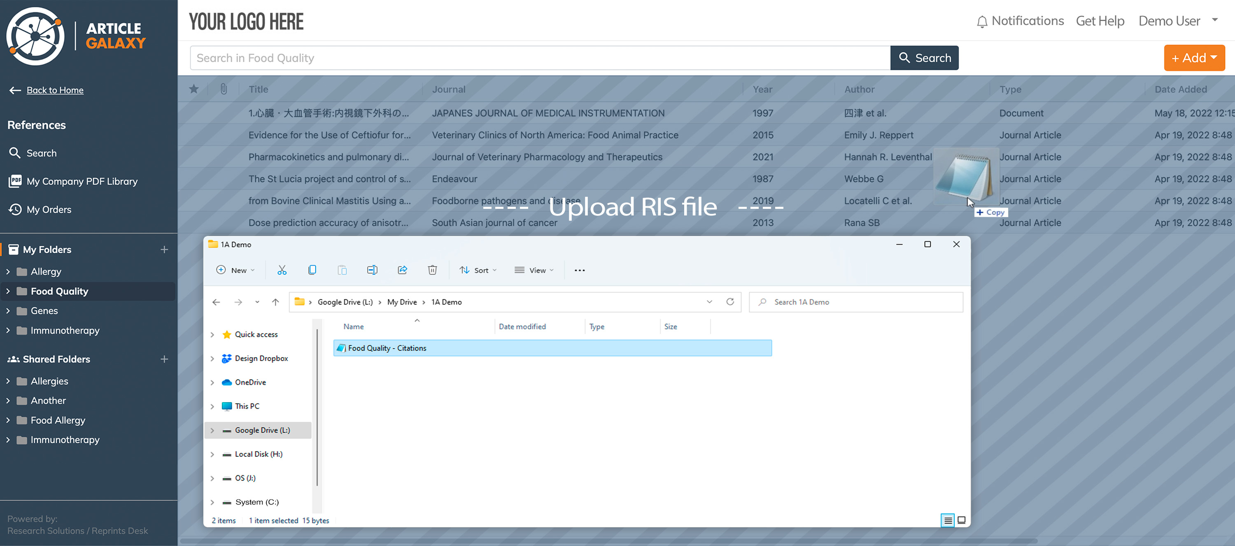This screenshot has height=546, width=1235.
Task: Click Rename in the Explorer toolbar
Action: pyautogui.click(x=372, y=270)
